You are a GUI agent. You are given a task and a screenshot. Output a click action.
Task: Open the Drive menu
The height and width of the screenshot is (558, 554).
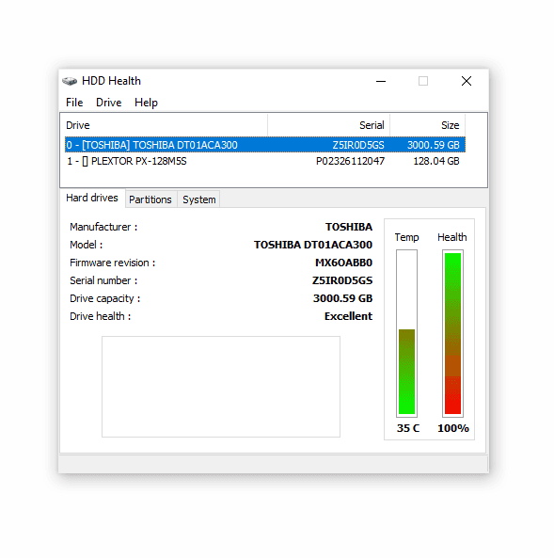point(108,103)
